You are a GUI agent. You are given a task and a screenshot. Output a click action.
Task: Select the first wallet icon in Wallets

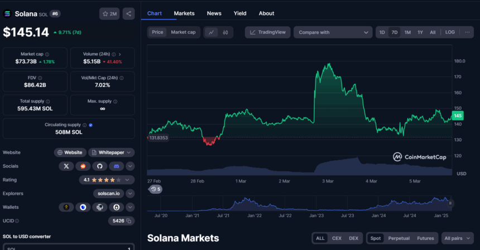click(x=66, y=207)
